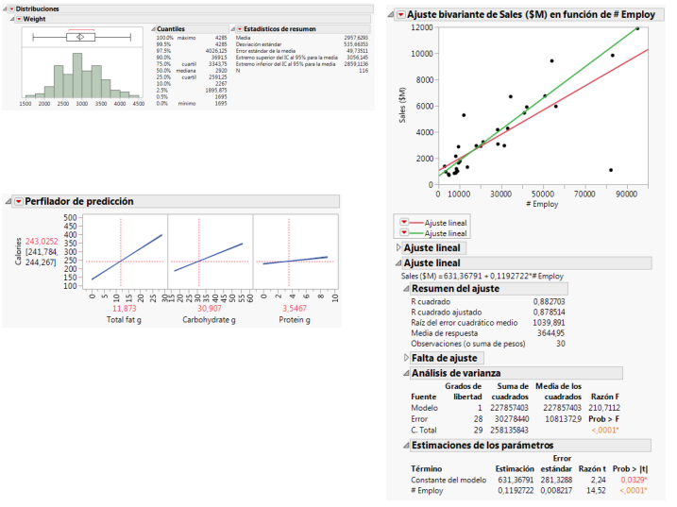Image resolution: width=677 pixels, height=507 pixels.
Task: Click the # Employ term in parameter estimates
Action: (427, 490)
